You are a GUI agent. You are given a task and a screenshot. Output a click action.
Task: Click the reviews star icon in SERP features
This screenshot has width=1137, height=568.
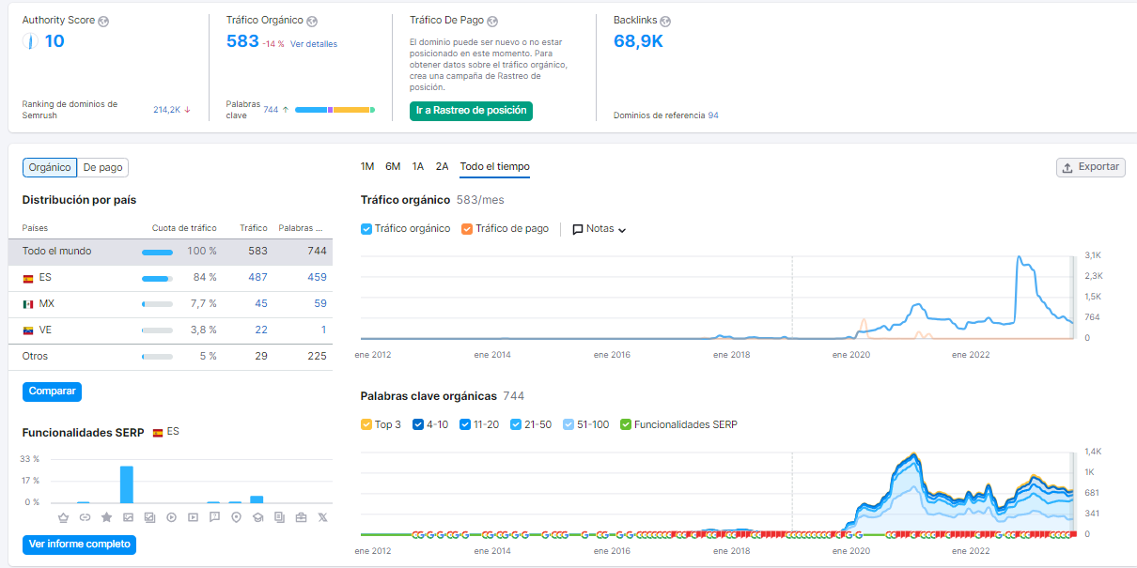pos(106,517)
